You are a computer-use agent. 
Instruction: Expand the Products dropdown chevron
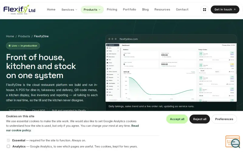coord(100,10)
